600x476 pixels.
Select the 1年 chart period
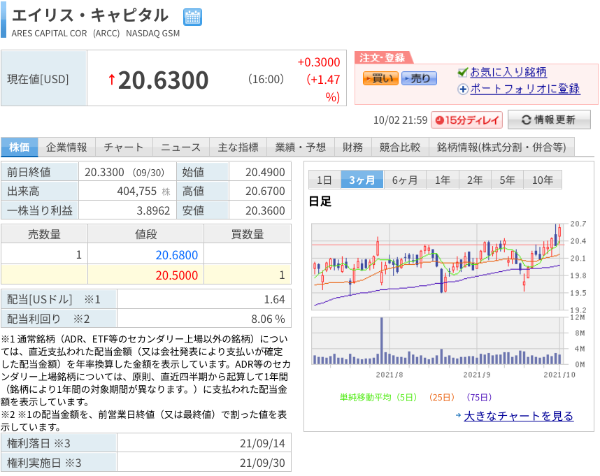(443, 180)
